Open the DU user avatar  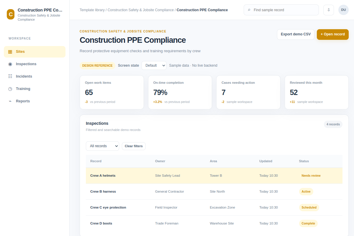tap(343, 10)
